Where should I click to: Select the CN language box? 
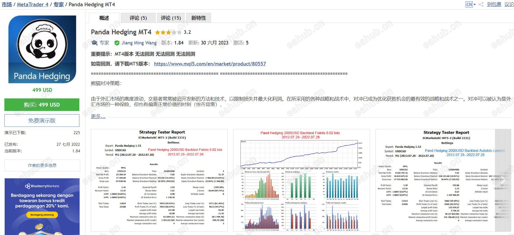[x=469, y=4]
